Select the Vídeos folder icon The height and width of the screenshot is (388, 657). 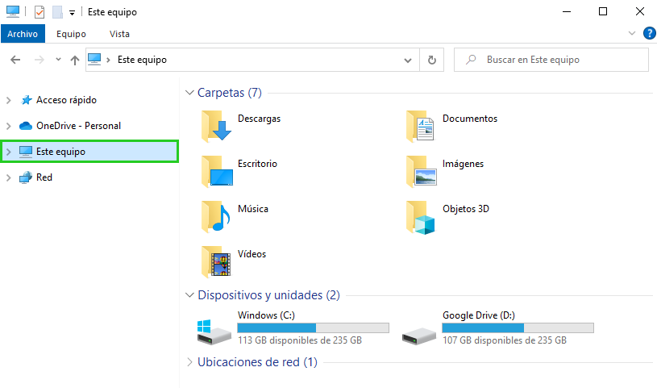[x=216, y=261]
